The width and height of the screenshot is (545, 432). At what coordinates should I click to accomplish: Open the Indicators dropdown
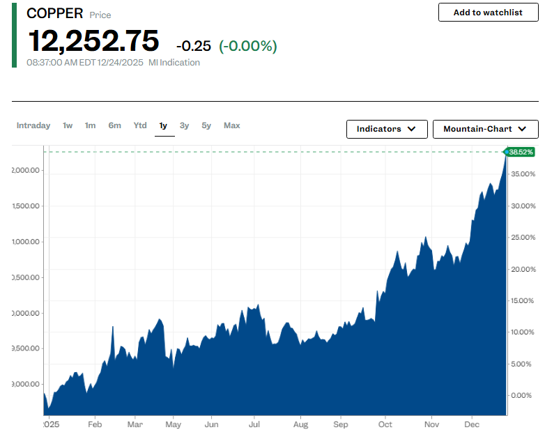[386, 129]
